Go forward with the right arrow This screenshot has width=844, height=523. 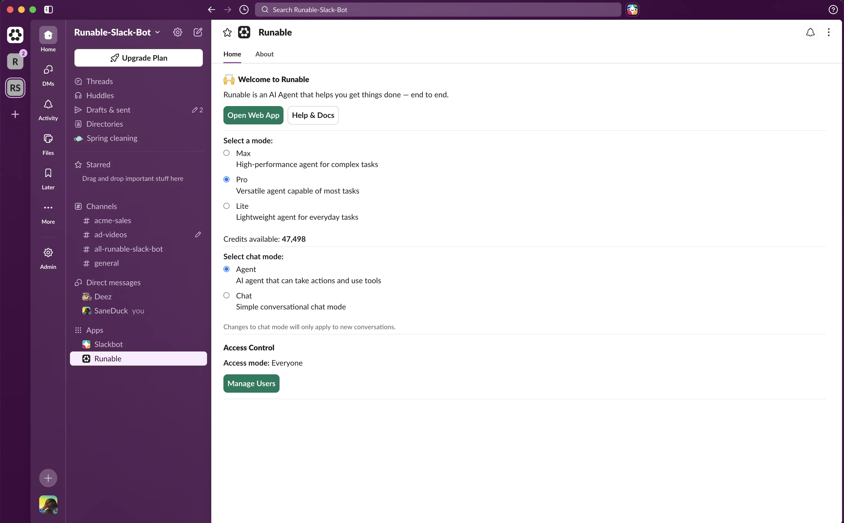(228, 10)
